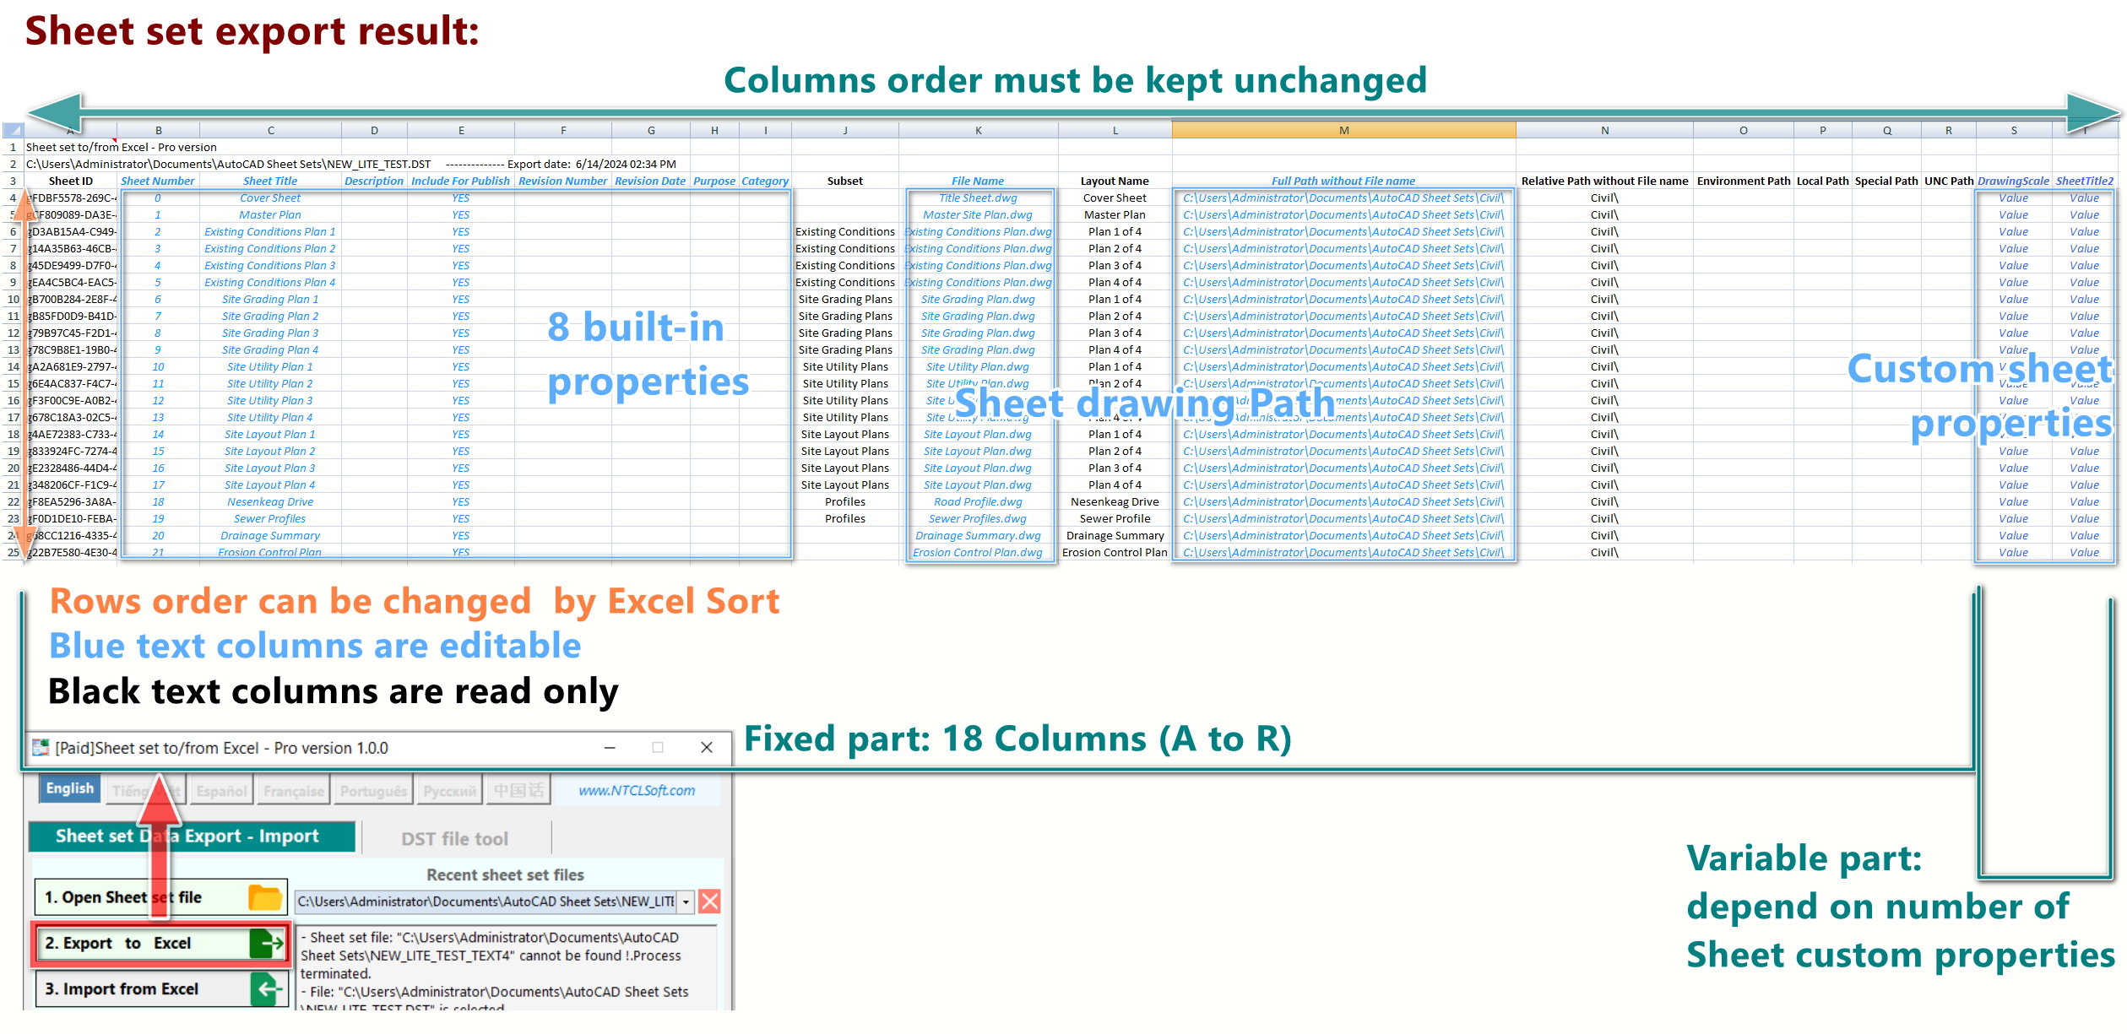Open the www.NTCLSoft.com link

point(637,790)
